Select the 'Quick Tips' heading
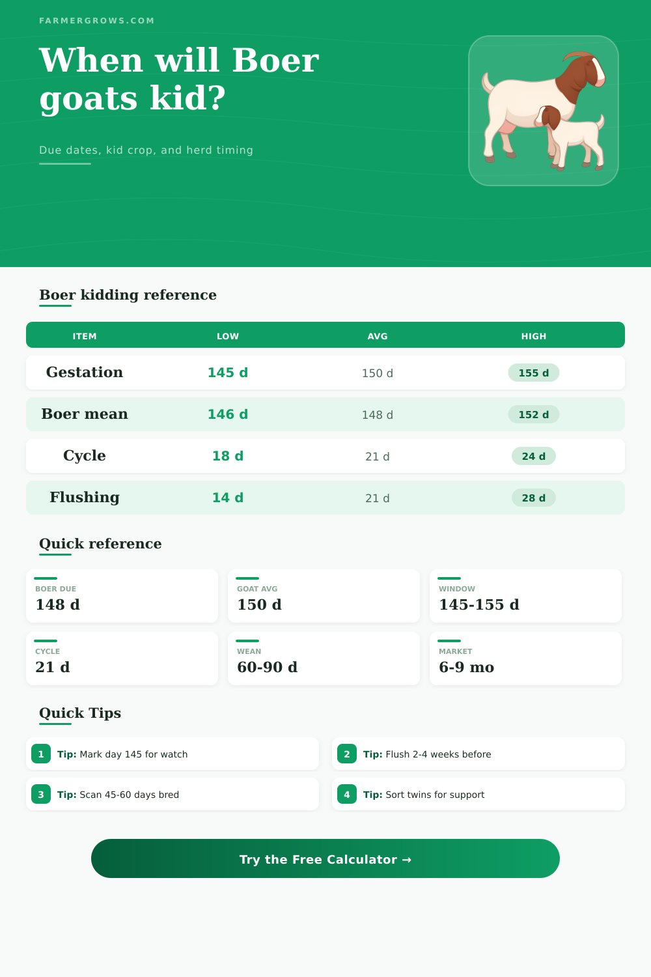 pyautogui.click(x=80, y=713)
